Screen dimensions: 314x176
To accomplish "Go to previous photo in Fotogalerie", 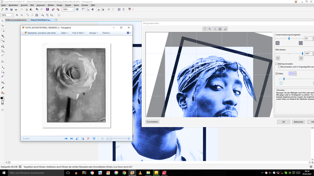I will [x=66, y=138].
